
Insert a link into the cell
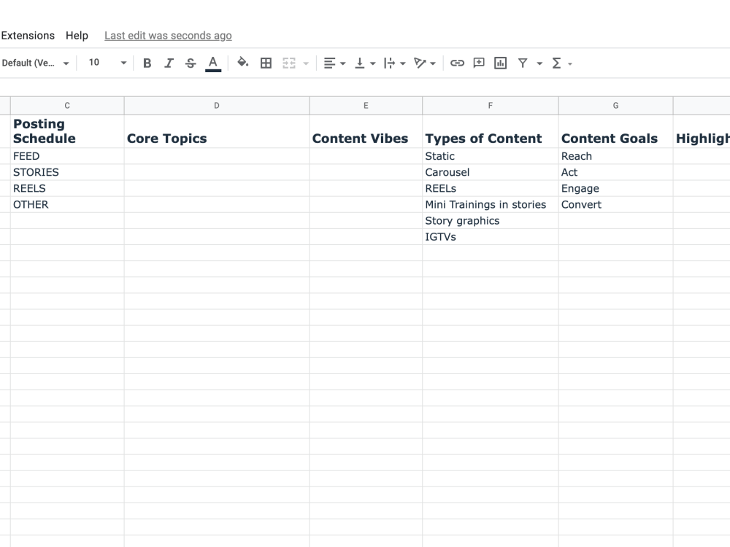(458, 63)
